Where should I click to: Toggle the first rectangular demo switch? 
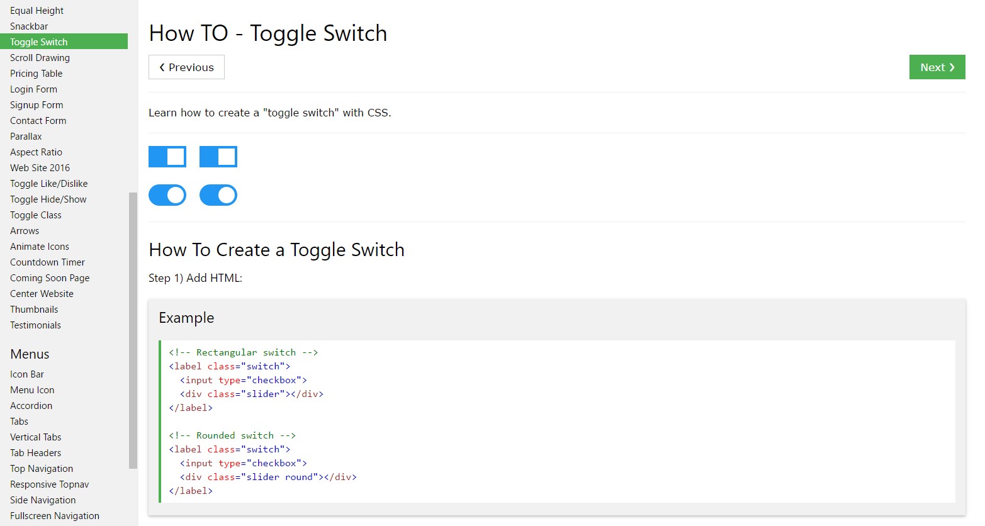coord(167,156)
